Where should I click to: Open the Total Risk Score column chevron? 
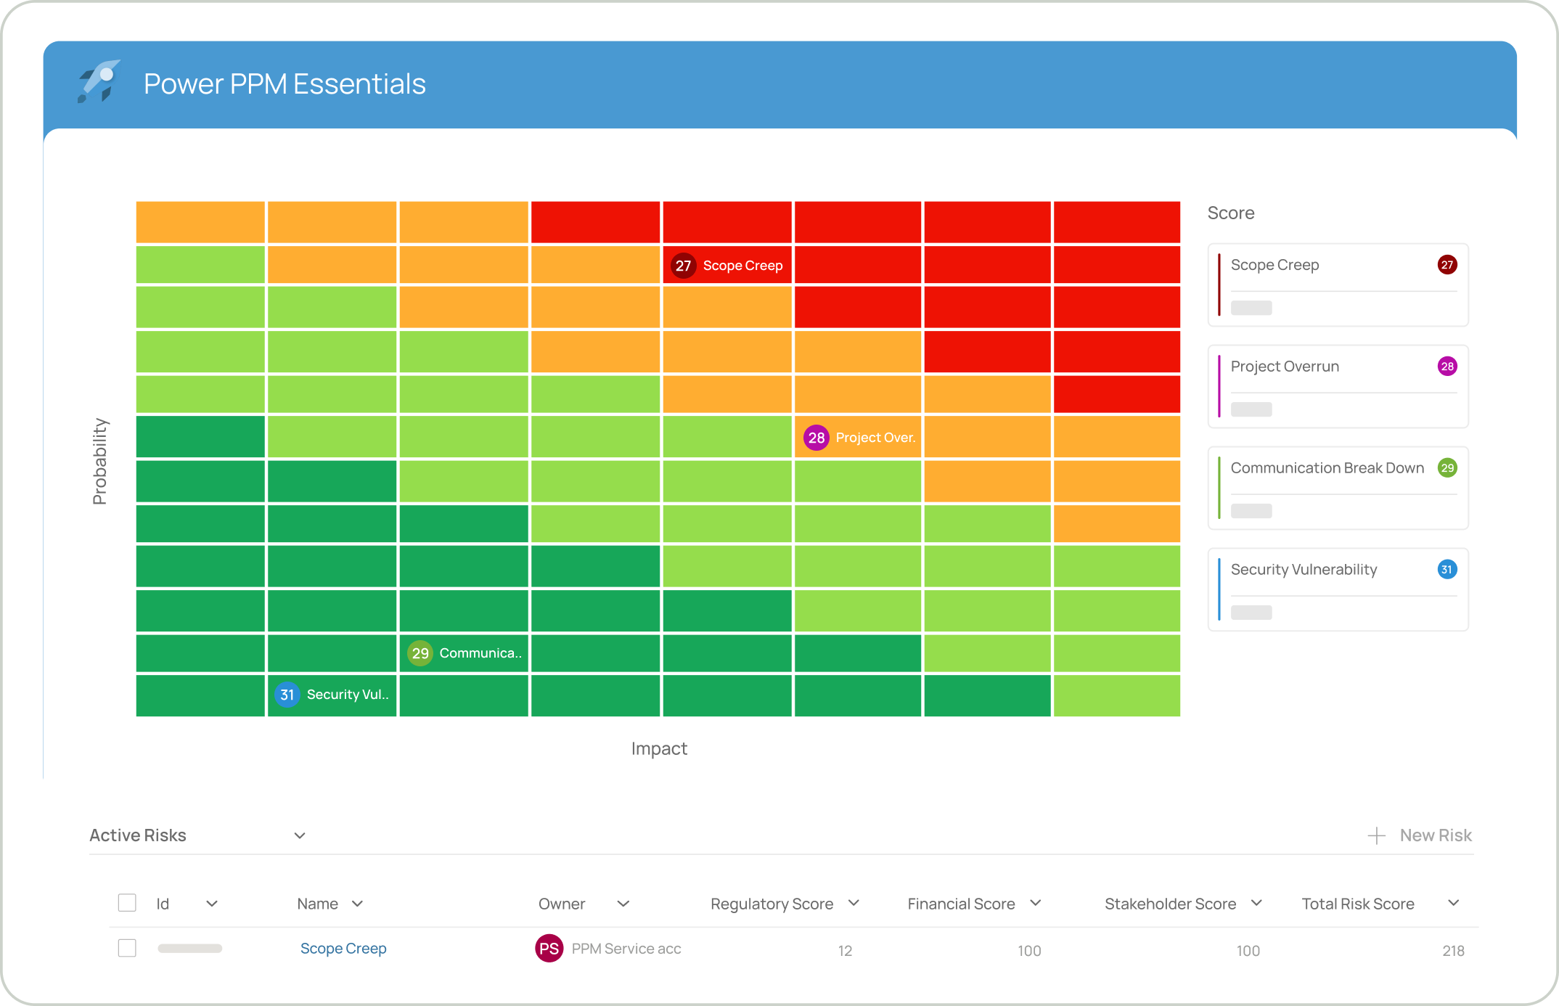point(1453,903)
